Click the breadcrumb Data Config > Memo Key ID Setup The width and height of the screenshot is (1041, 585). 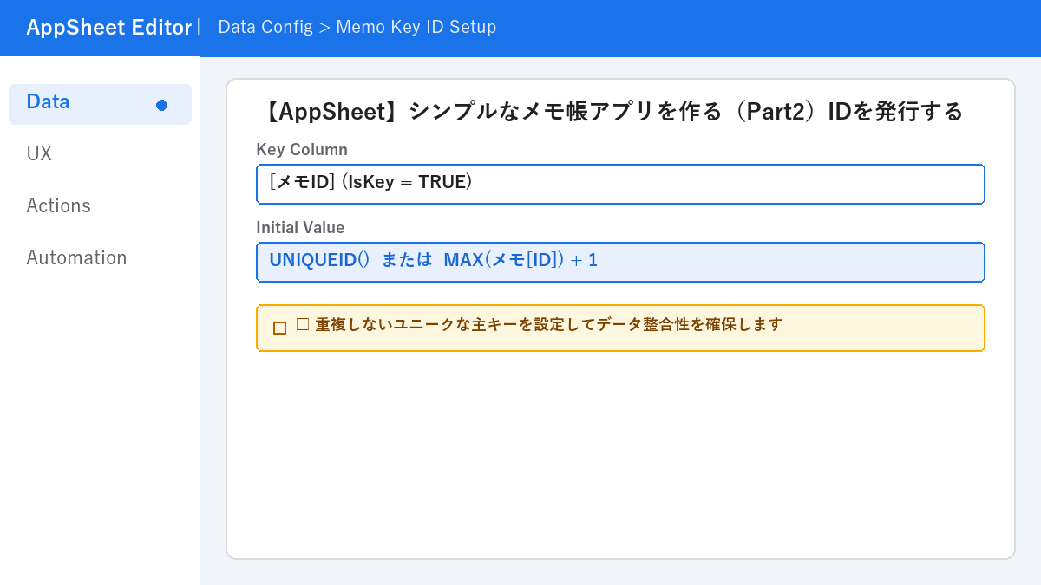pos(357,27)
